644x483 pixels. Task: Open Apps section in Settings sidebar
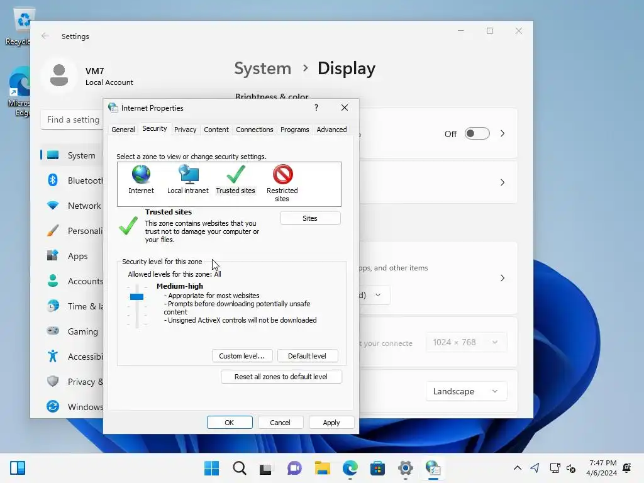click(x=72, y=256)
